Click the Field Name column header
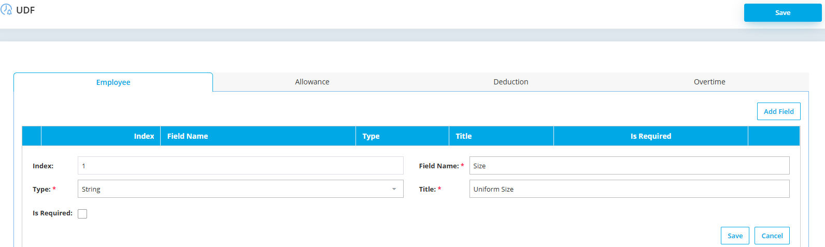This screenshot has height=247, width=825. pyautogui.click(x=258, y=136)
